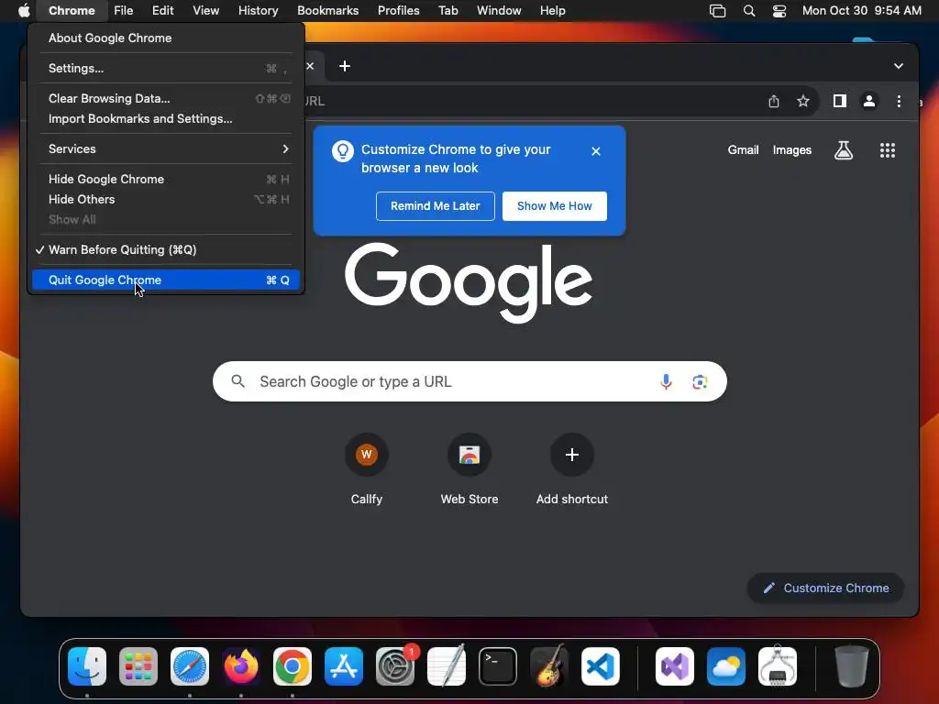Image resolution: width=939 pixels, height=704 pixels.
Task: Search by image with Lens icon
Action: tap(700, 381)
